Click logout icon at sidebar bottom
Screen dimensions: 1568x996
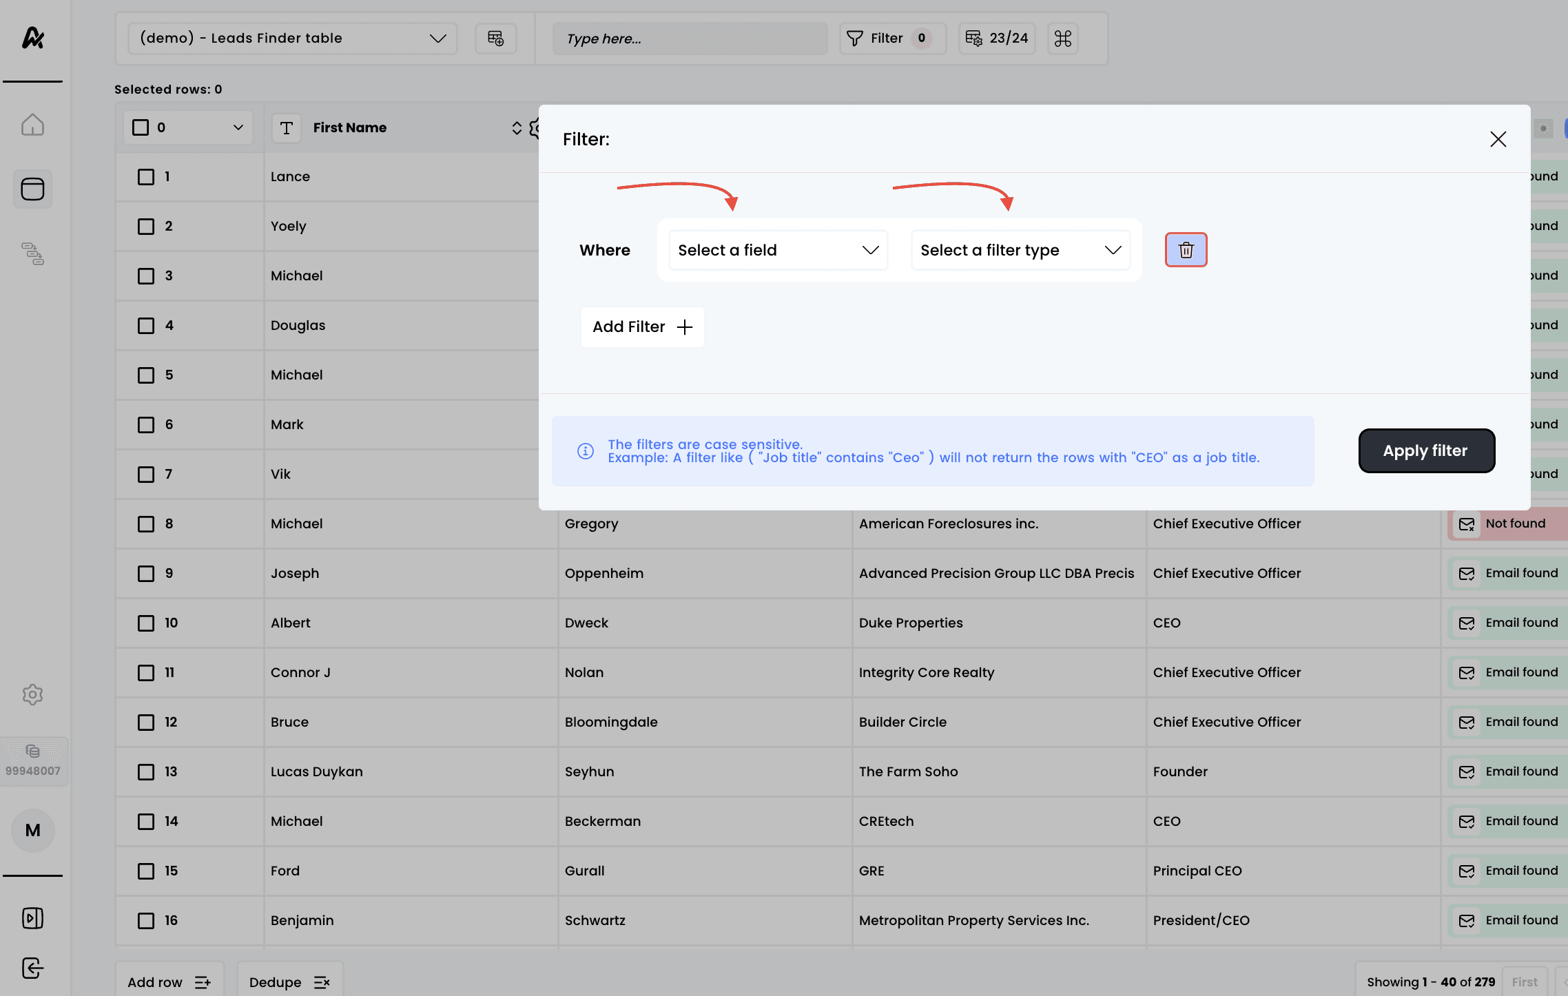coord(32,968)
